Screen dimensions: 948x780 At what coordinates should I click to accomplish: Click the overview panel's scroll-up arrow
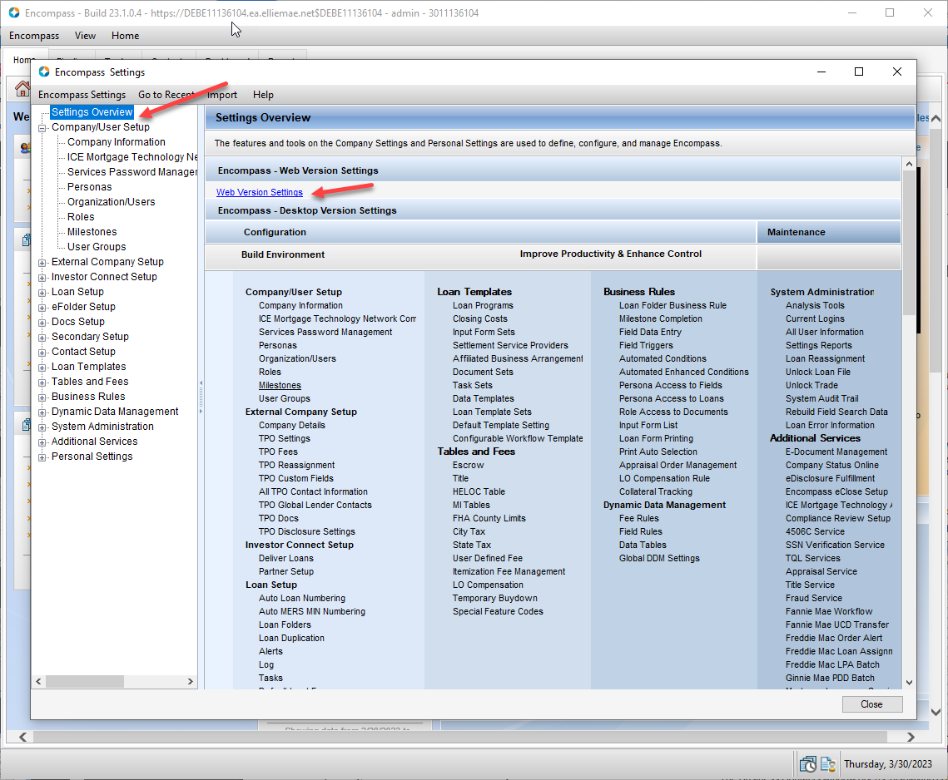pos(909,165)
